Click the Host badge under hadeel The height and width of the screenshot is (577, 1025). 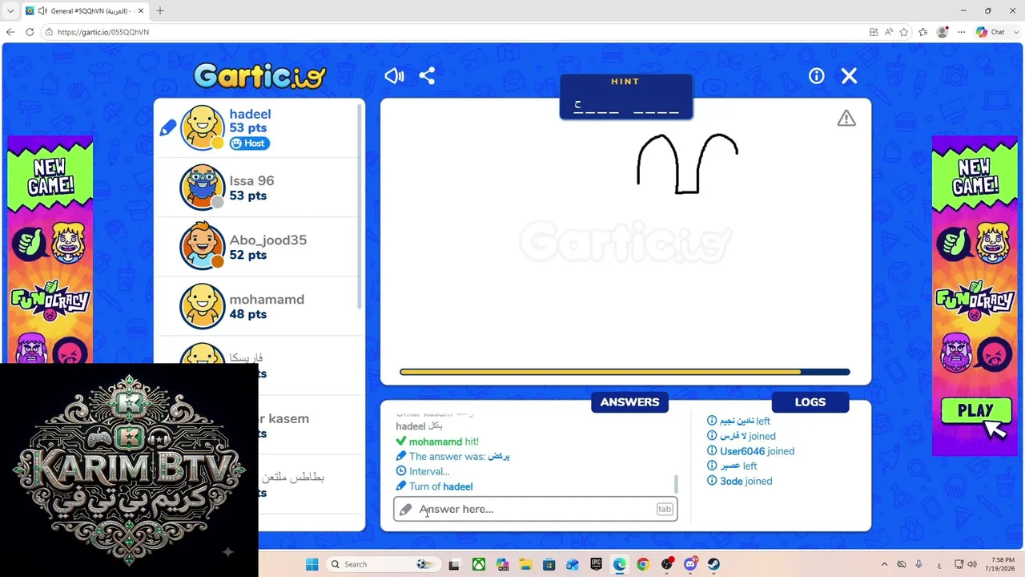[x=249, y=143]
